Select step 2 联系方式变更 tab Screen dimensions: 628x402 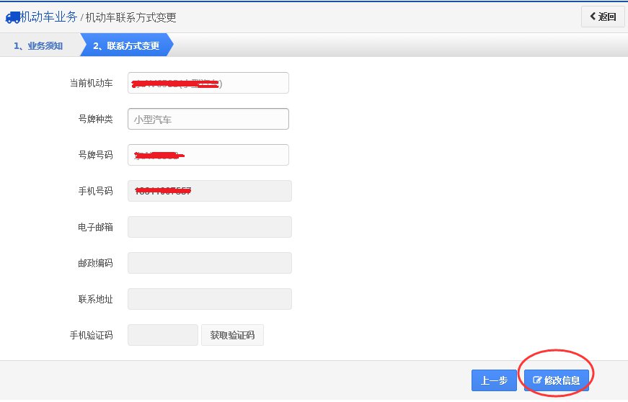(x=126, y=45)
